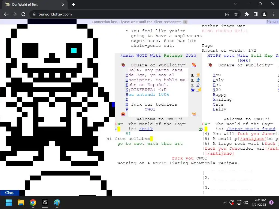
Task: Go back to the previous page
Action: [6, 14]
